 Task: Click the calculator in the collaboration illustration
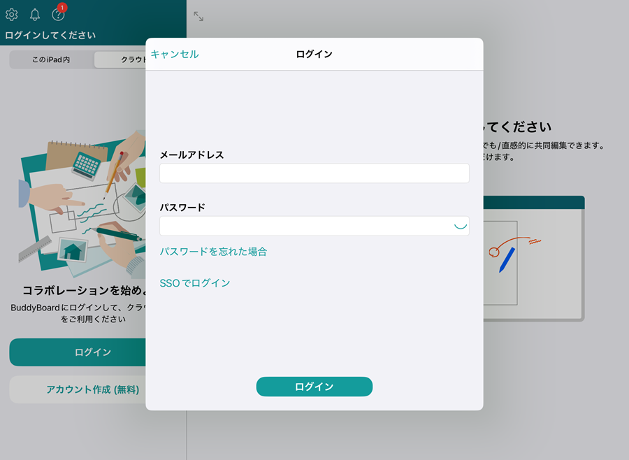tap(87, 165)
